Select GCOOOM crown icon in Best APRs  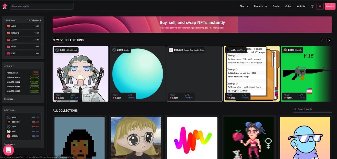(9, 122)
